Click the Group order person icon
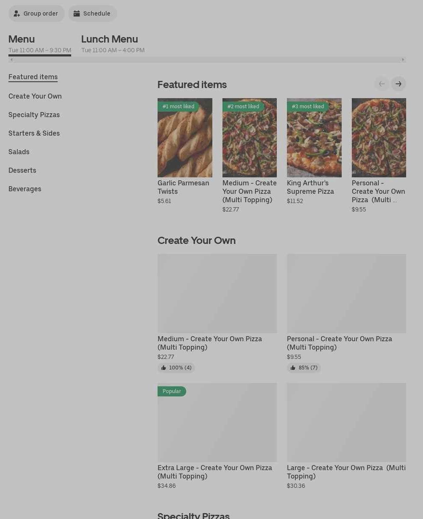Screen dimensions: 423x519 click(17, 13)
